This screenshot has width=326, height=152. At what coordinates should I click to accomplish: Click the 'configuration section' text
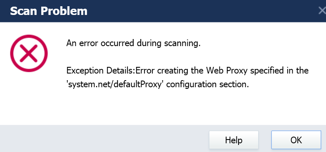point(207,85)
